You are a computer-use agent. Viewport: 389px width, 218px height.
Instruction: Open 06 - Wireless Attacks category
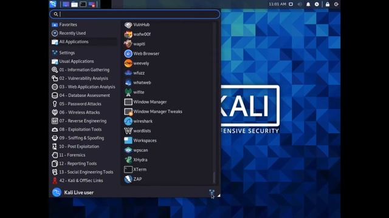84,113
